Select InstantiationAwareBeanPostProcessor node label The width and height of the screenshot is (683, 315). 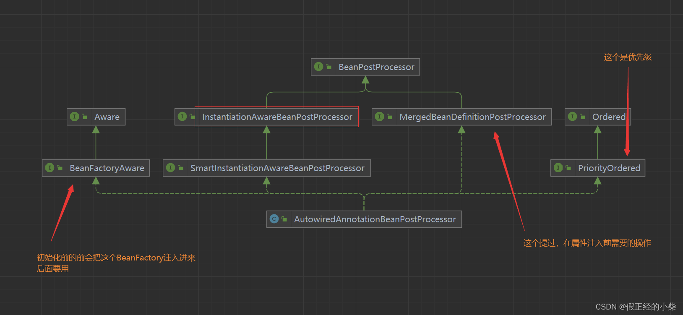(x=277, y=117)
